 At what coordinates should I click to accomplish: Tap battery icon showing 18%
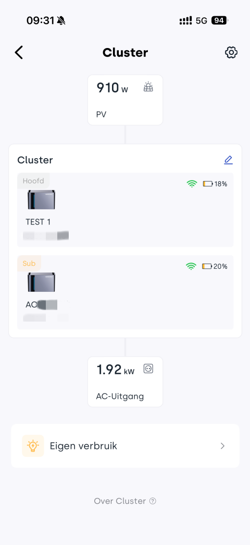point(208,184)
